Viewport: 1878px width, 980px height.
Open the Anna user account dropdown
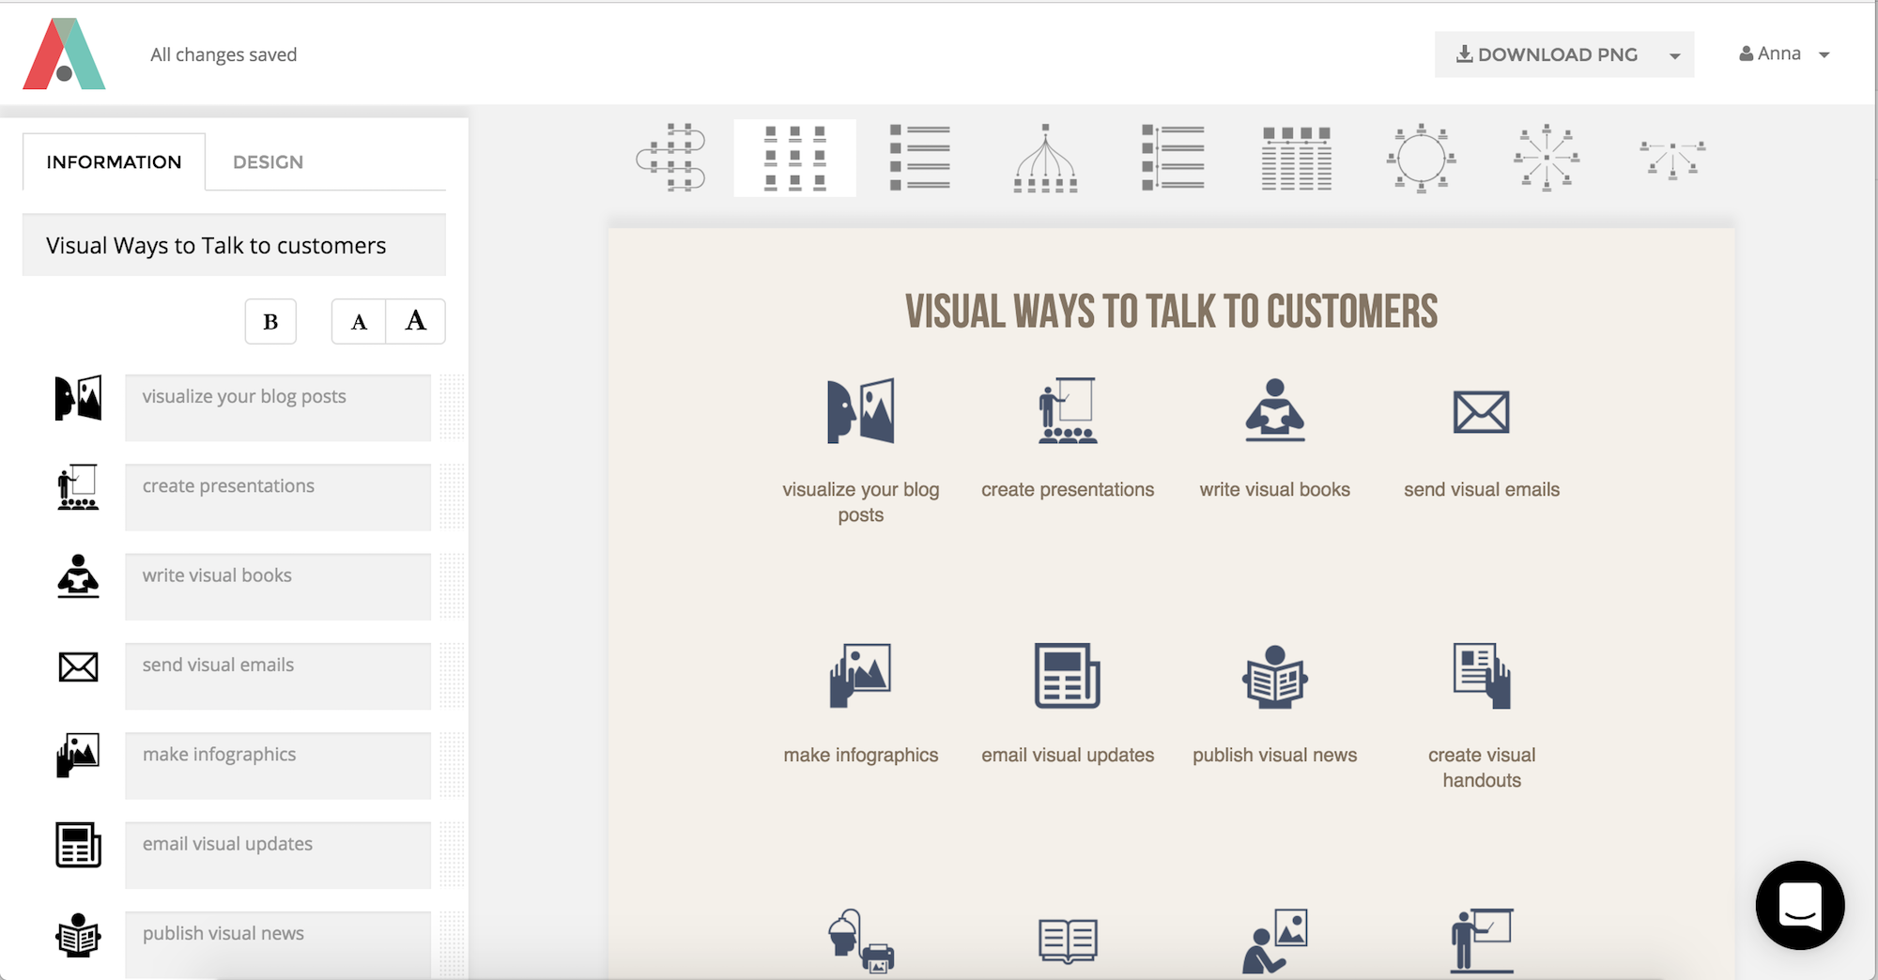coord(1784,54)
